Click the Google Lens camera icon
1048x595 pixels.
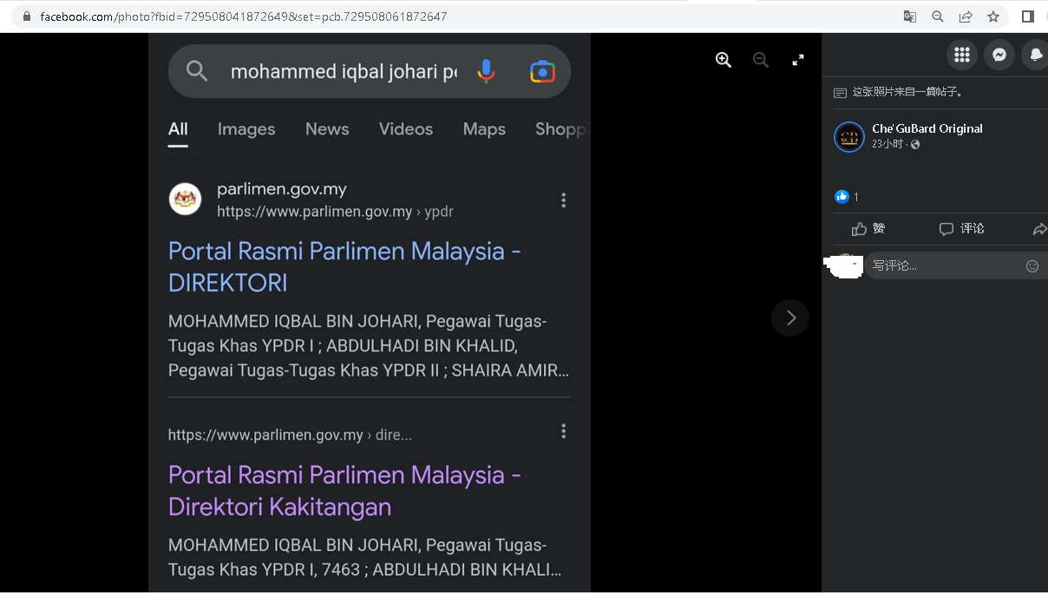pos(542,71)
